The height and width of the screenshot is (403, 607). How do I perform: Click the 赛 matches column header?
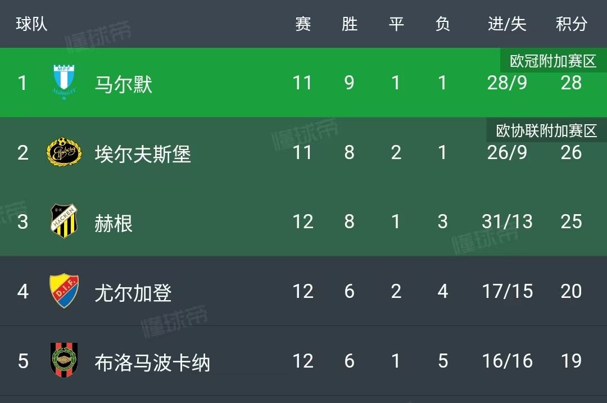[303, 24]
